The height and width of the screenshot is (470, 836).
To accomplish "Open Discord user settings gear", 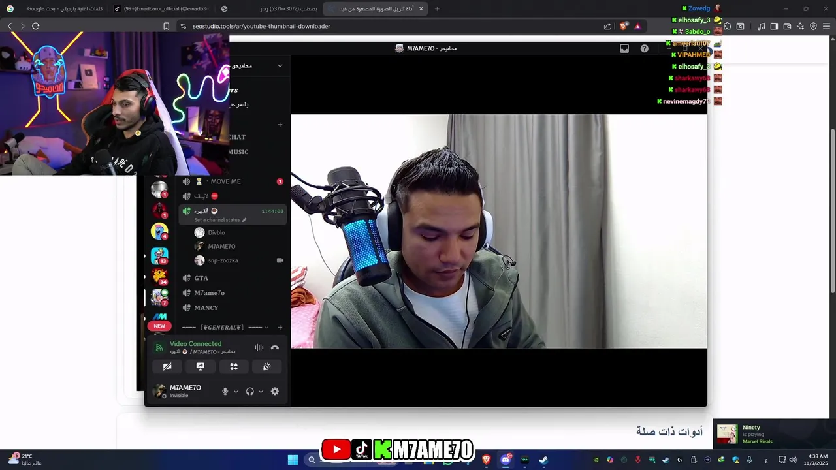I will coord(275,392).
